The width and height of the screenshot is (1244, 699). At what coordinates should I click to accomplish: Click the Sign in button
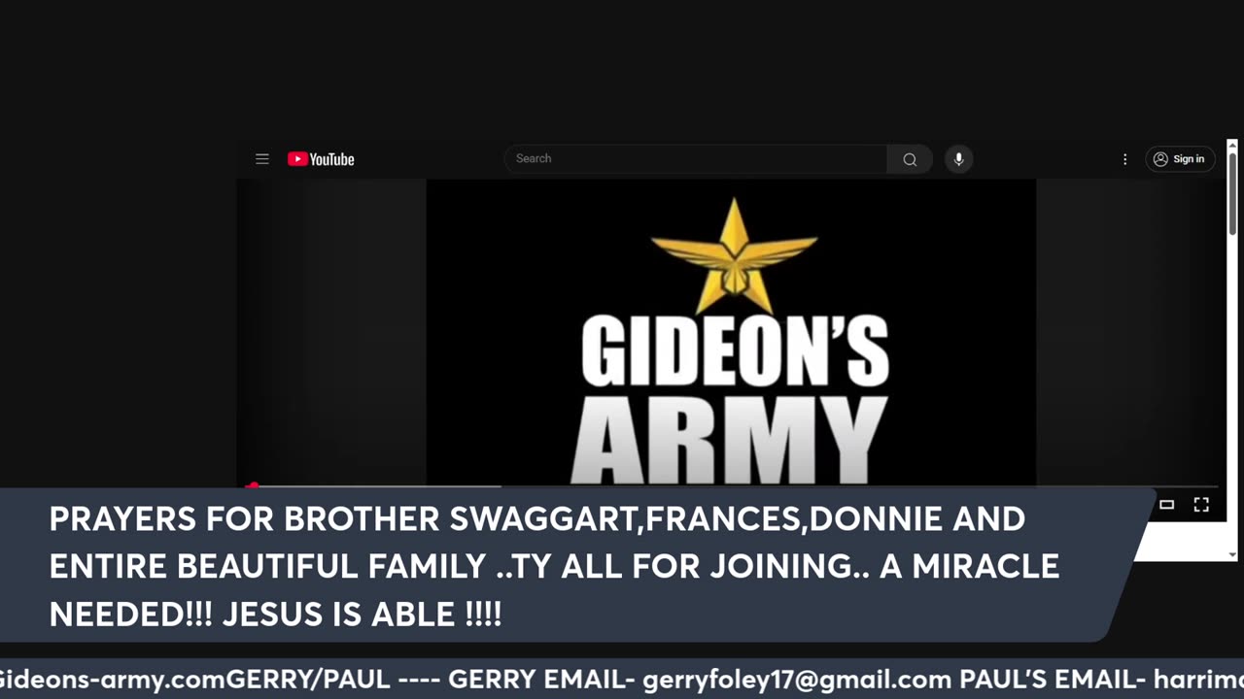[1179, 159]
